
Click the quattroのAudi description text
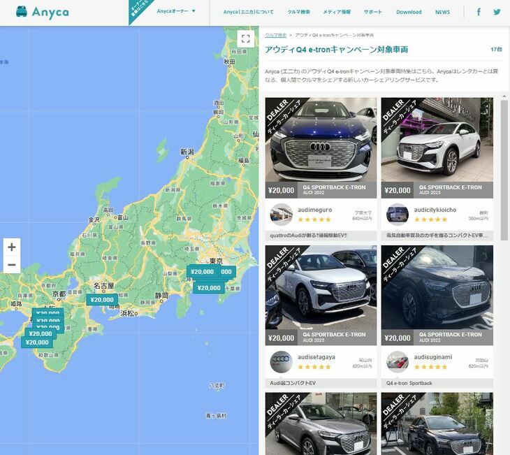(308, 236)
